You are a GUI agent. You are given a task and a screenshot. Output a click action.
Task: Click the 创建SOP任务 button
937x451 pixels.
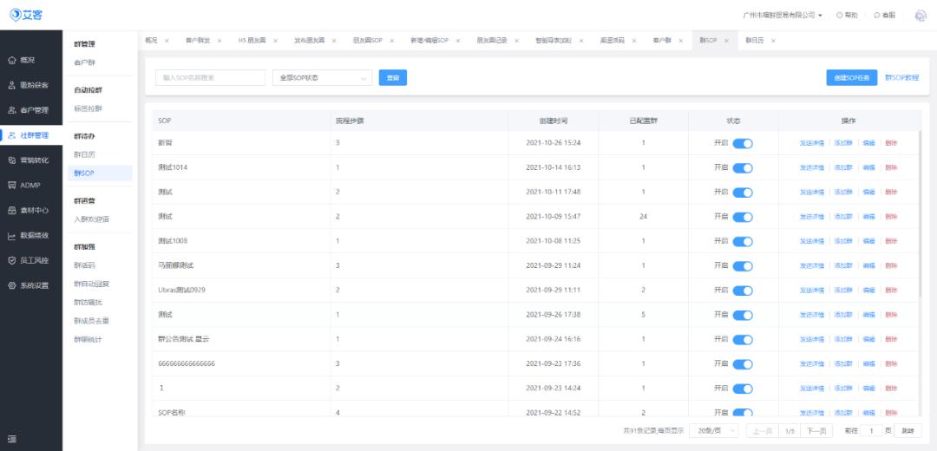click(x=851, y=78)
